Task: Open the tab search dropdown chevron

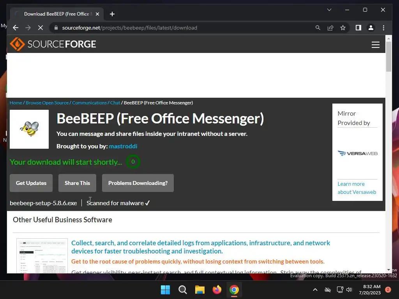Action: pos(329,10)
